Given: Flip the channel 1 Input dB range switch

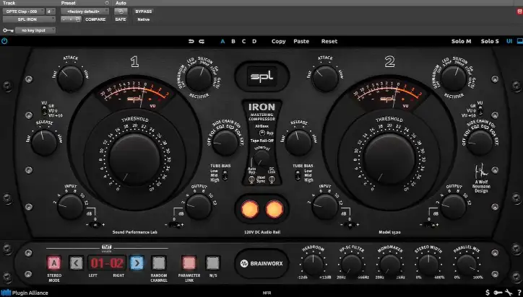Looking at the screenshot, I should pyautogui.click(x=95, y=225).
